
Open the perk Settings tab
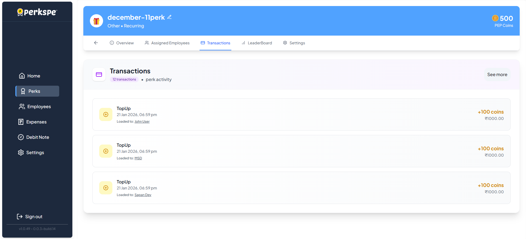pyautogui.click(x=294, y=43)
